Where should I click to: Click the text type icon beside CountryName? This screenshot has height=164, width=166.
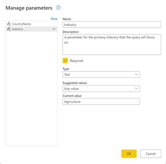click(x=9, y=24)
